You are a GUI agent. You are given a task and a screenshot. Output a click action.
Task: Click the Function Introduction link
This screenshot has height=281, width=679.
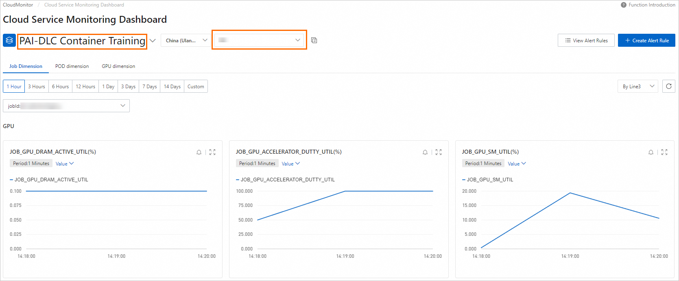pos(652,5)
